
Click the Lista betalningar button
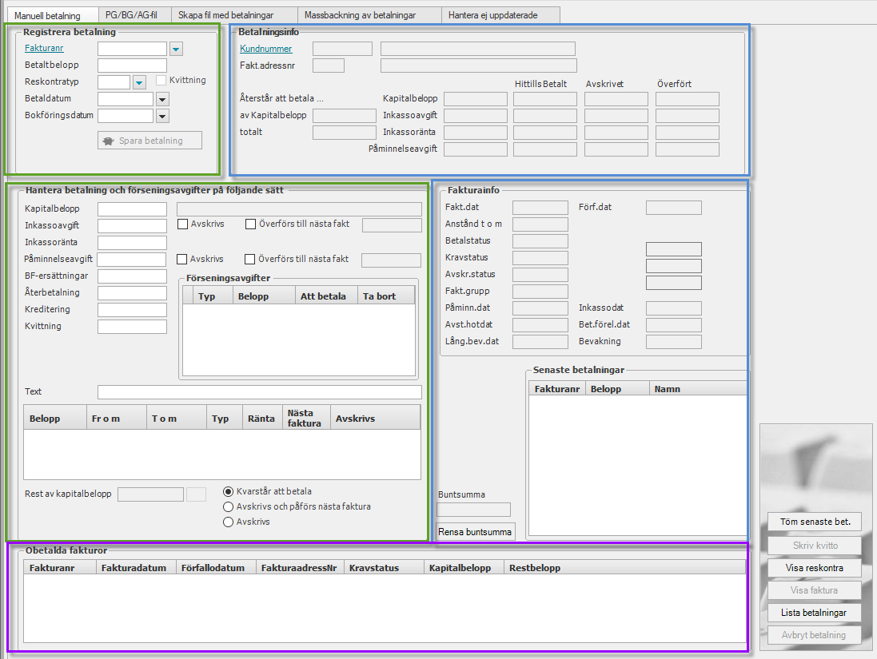815,613
